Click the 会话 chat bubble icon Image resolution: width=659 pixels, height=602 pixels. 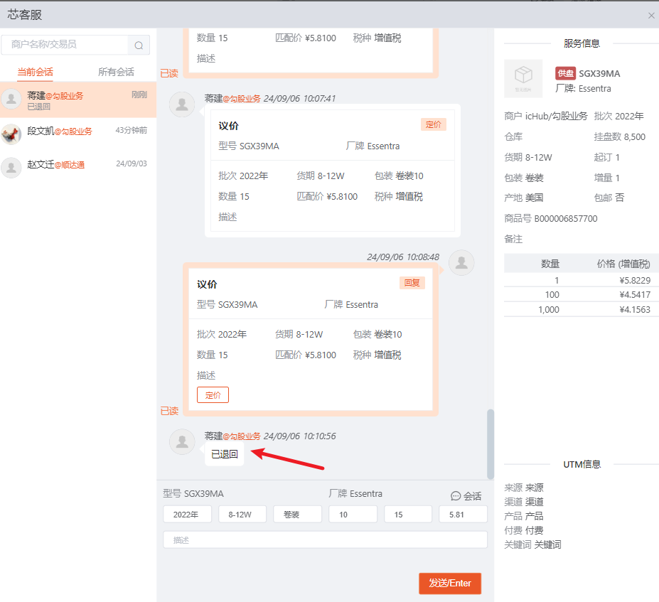456,495
